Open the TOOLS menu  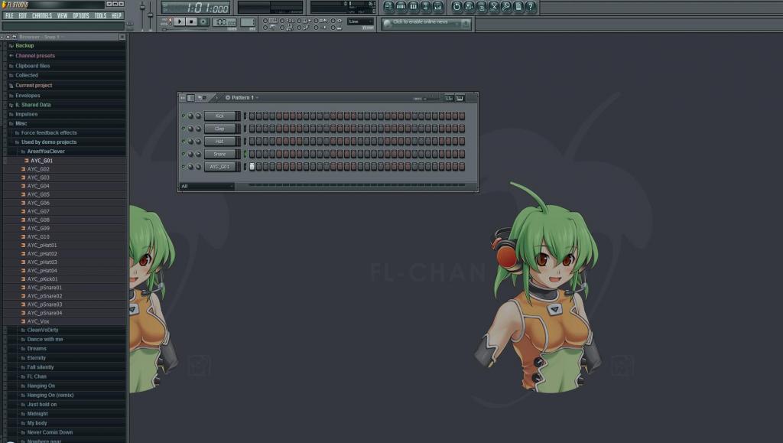click(x=100, y=15)
